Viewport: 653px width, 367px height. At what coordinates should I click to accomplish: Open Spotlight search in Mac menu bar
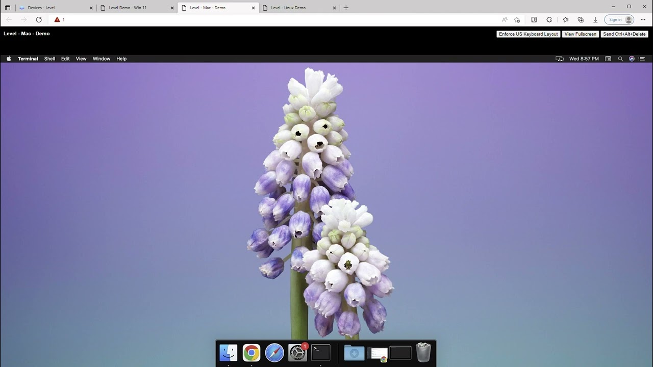[620, 59]
